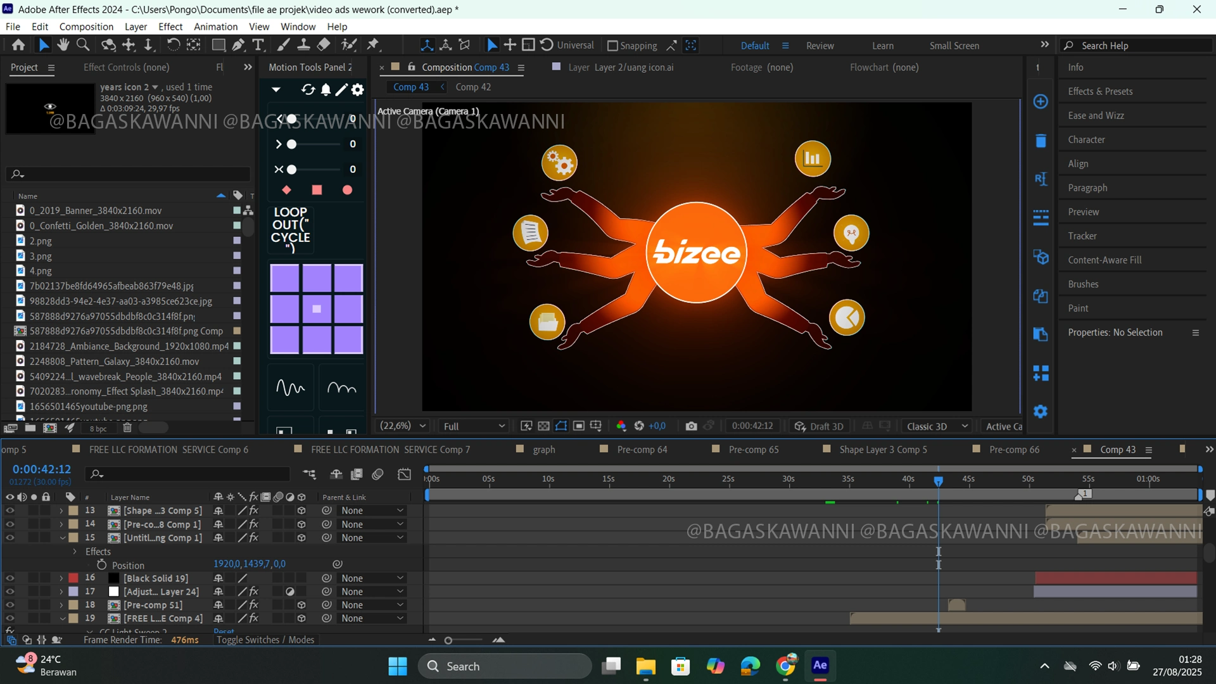Select the Hand tool in the toolbar
1216x684 pixels.
tap(63, 45)
